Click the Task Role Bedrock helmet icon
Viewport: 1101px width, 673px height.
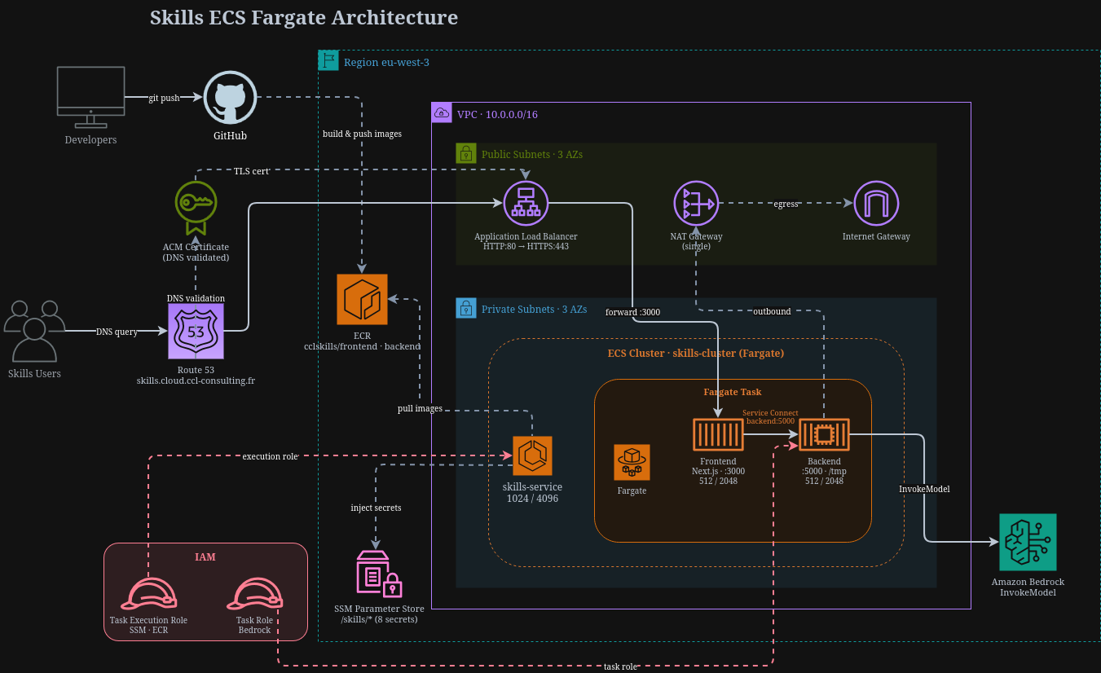(x=254, y=594)
